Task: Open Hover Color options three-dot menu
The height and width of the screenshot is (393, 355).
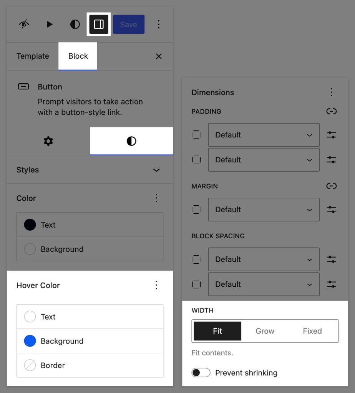Action: tap(156, 285)
